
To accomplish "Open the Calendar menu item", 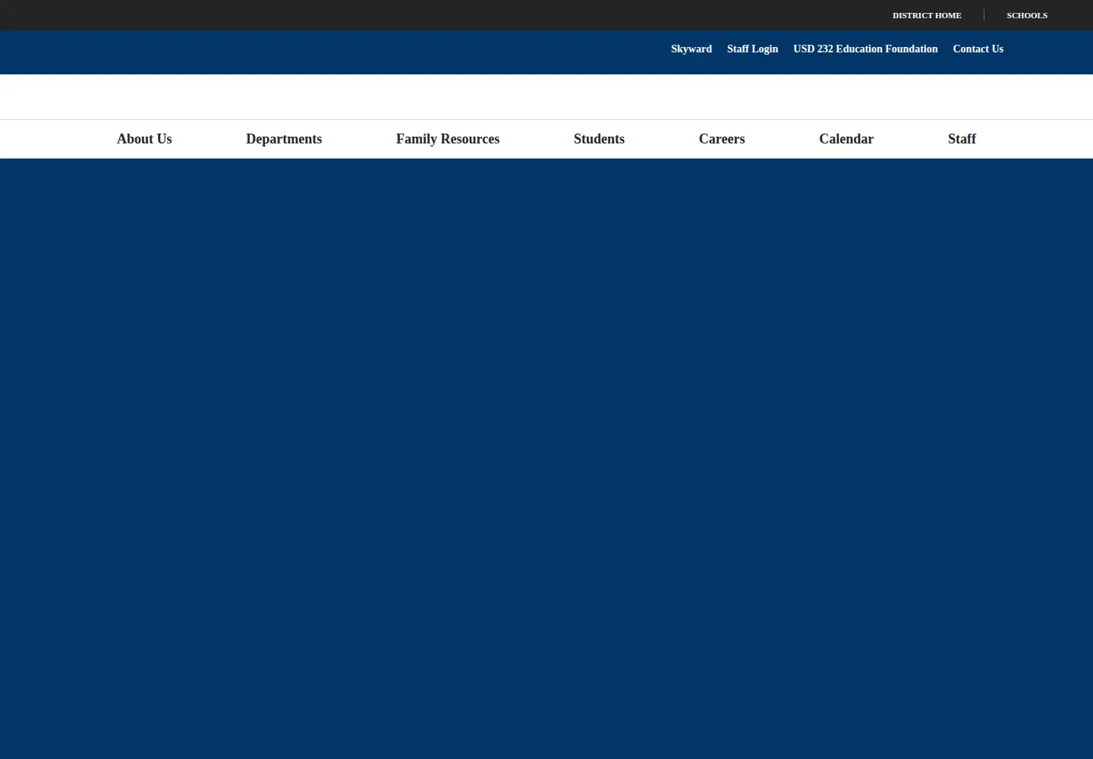I will point(846,139).
